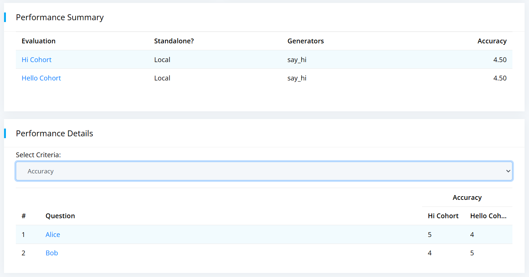Viewport: 529px width, 277px height.
Task: Open the Hi Cohort evaluation link
Action: (36, 60)
